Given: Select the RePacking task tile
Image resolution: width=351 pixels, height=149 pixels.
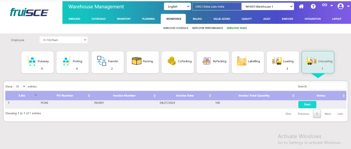Looking at the screenshot, I should [213, 62].
